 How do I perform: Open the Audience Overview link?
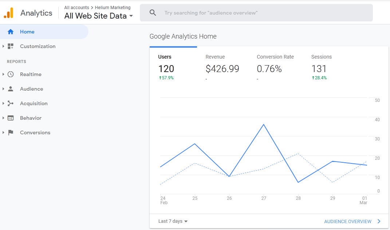tap(348, 222)
